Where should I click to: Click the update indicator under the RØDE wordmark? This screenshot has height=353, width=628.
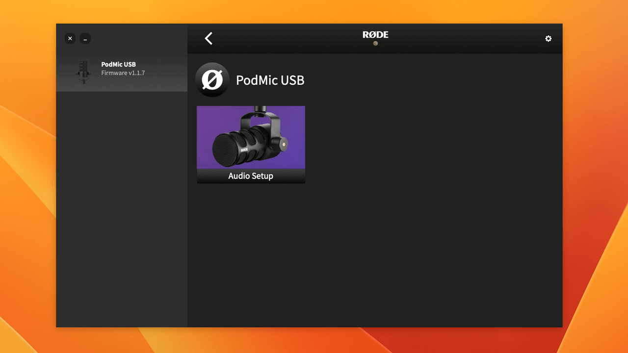(375, 43)
